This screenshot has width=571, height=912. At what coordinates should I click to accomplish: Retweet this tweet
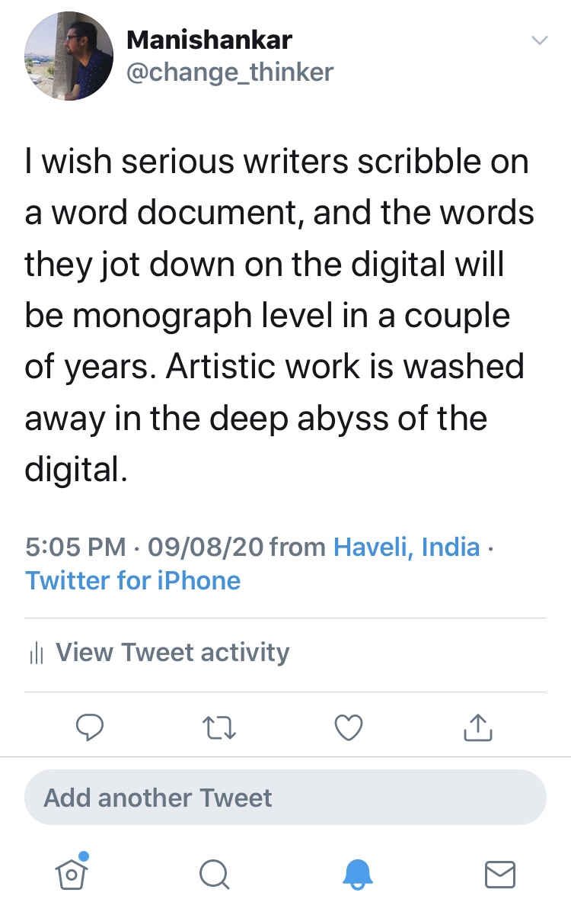(x=221, y=727)
